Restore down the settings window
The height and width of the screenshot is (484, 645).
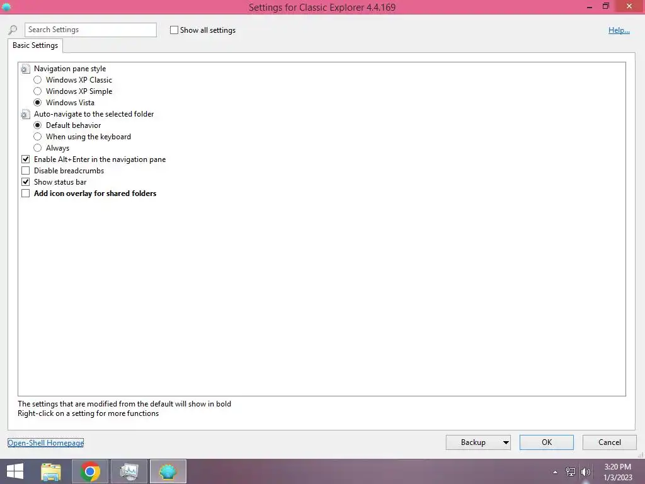605,6
